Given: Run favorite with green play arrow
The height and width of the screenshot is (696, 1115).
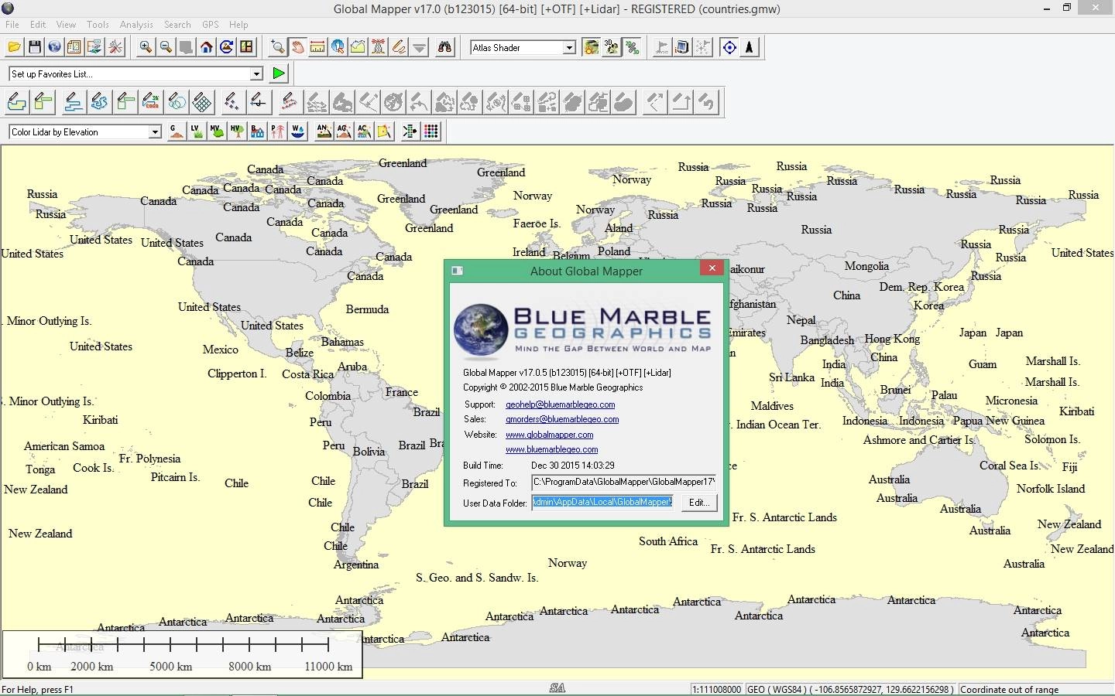Looking at the screenshot, I should coord(279,73).
